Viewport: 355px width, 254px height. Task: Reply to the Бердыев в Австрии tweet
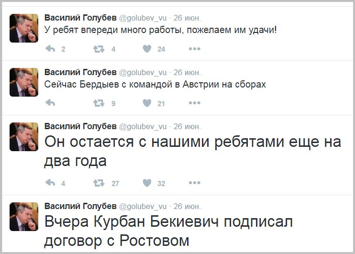coord(50,103)
